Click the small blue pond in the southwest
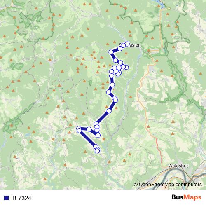Viewport: 206px width, 206px height. 28,135
